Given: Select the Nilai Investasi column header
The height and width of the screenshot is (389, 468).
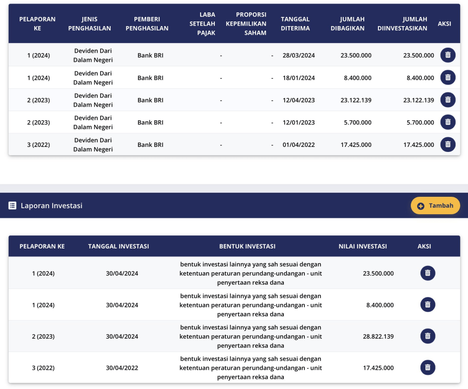Looking at the screenshot, I should coord(362,246).
